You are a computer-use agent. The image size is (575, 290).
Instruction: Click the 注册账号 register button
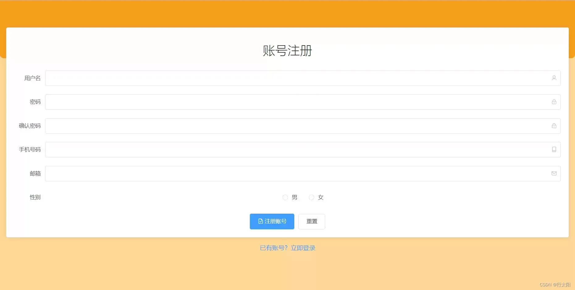[x=272, y=221]
